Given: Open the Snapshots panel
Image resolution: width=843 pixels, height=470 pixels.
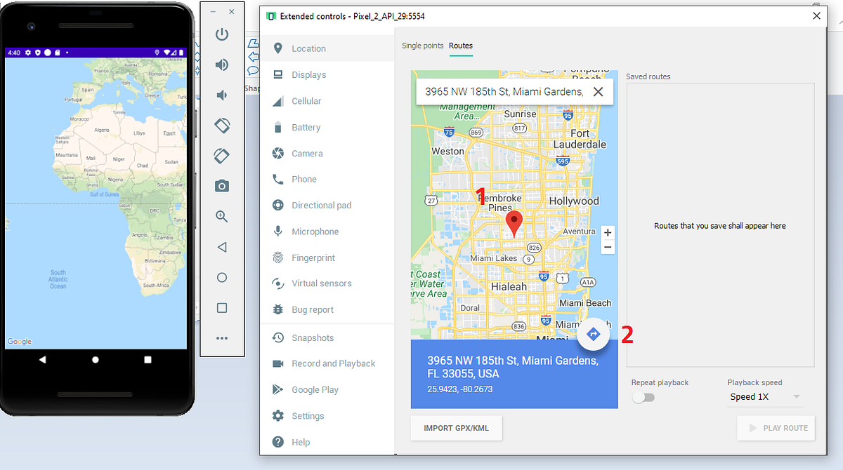Looking at the screenshot, I should [312, 337].
